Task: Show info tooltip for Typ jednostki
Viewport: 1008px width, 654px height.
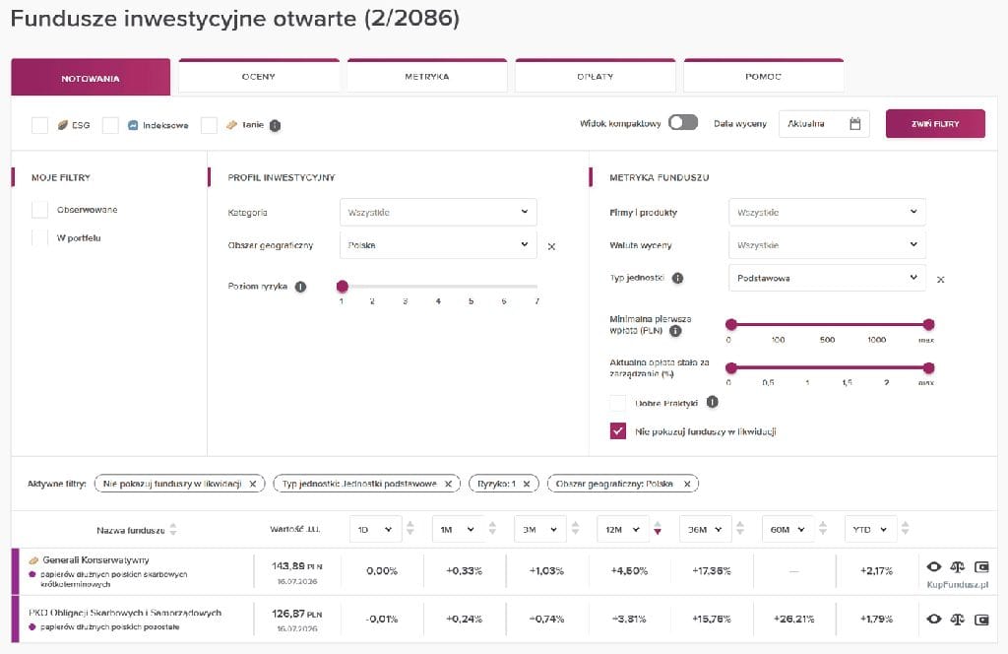Action: coord(677,279)
